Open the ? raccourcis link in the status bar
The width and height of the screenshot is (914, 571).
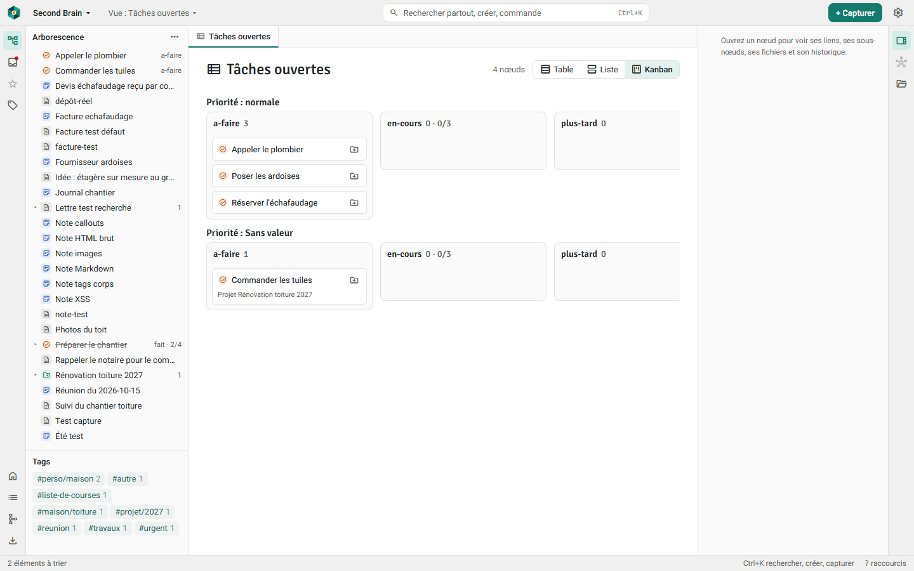[x=885, y=563]
